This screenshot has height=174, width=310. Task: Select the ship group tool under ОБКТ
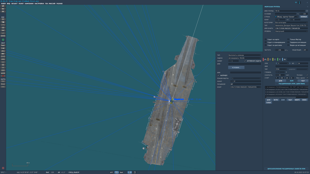pos(3,51)
